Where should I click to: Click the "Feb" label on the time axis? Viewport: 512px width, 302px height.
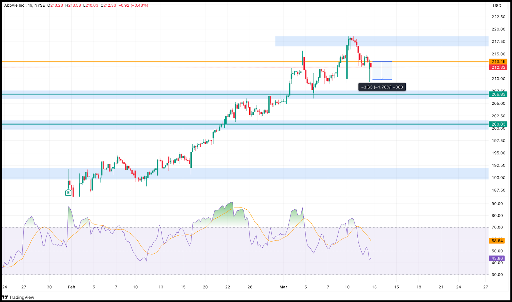(x=72, y=287)
